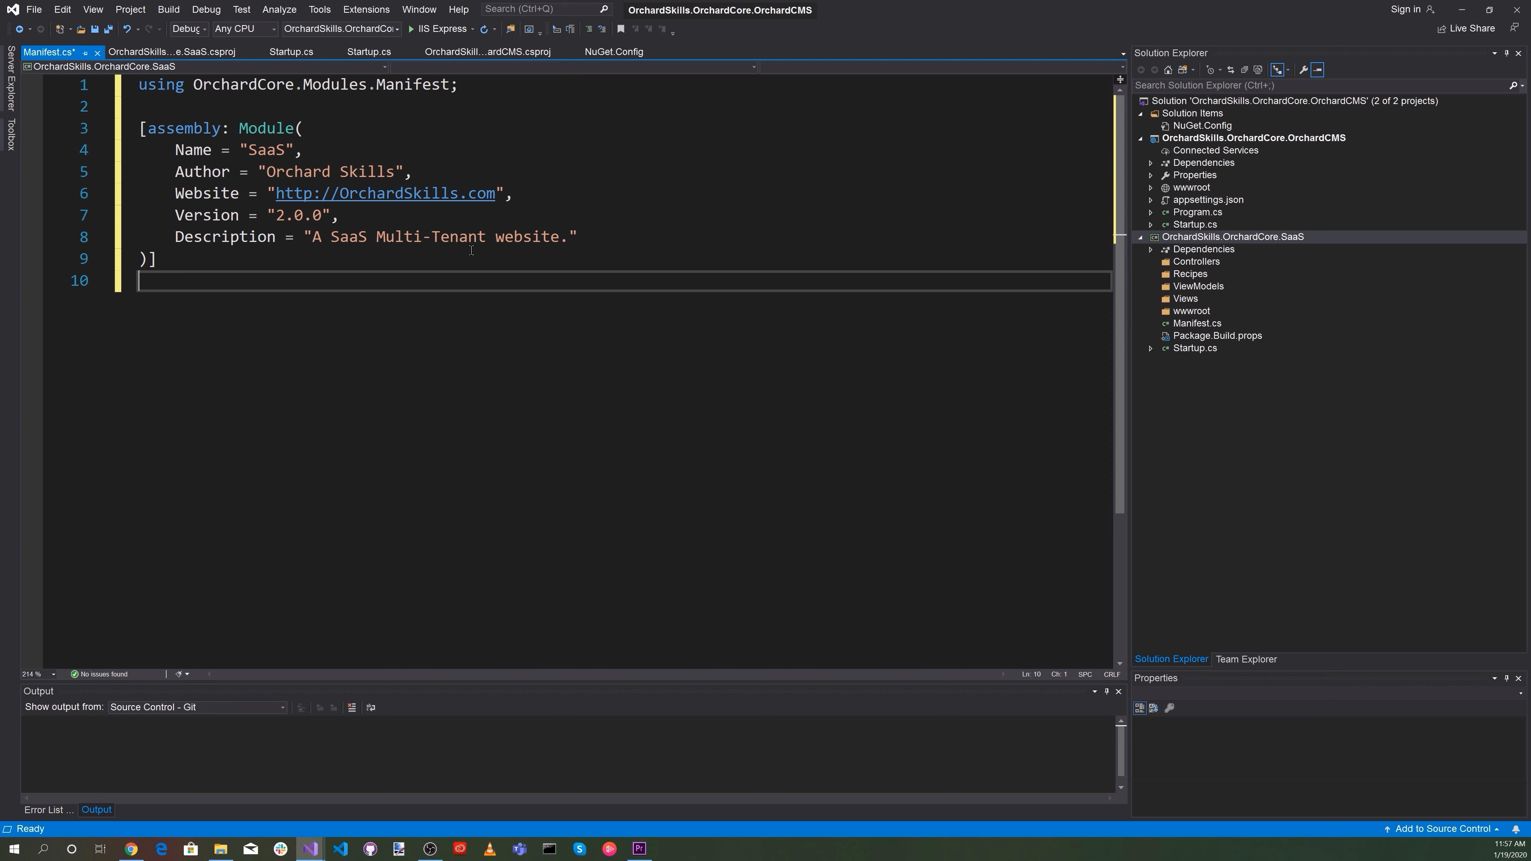Open the startup project dropdown

coord(342,29)
